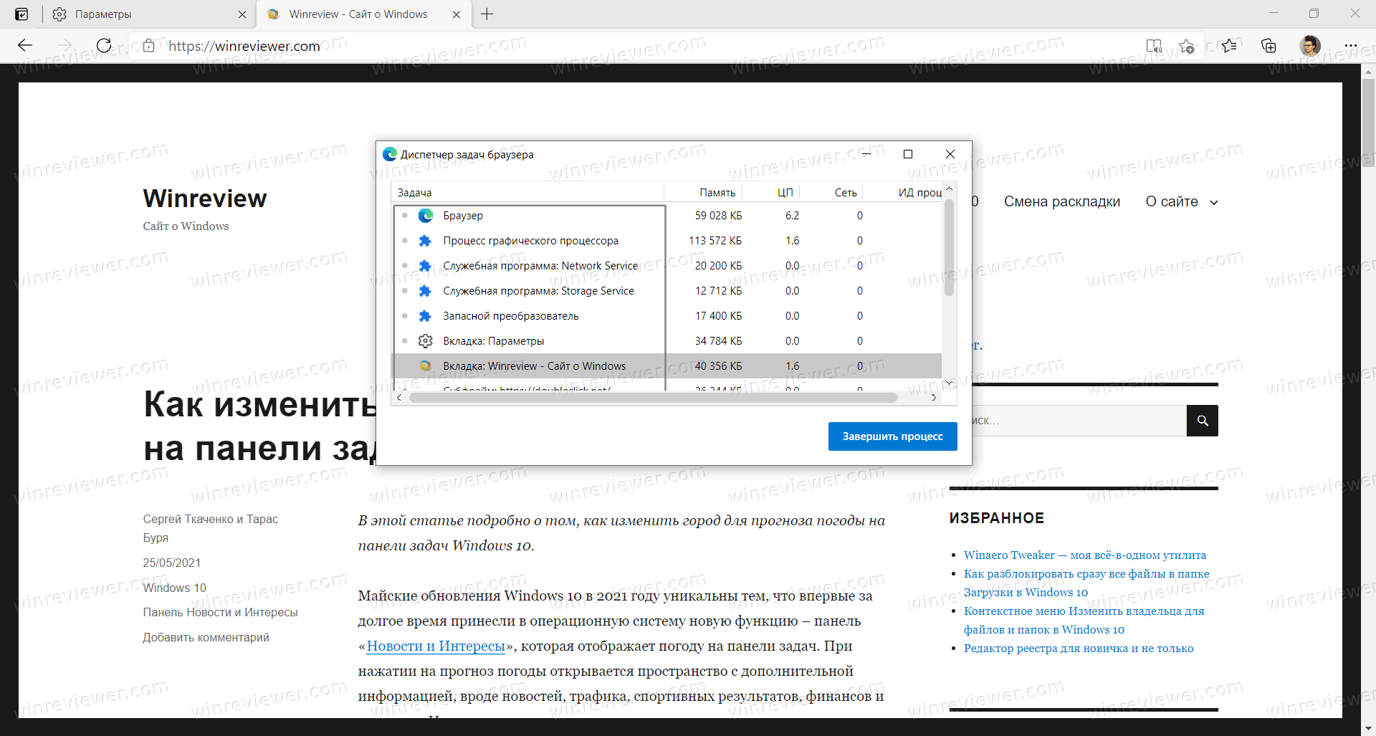Select the Запасной преобразователь row
Viewport: 1376px width, 736px height.
pos(666,316)
